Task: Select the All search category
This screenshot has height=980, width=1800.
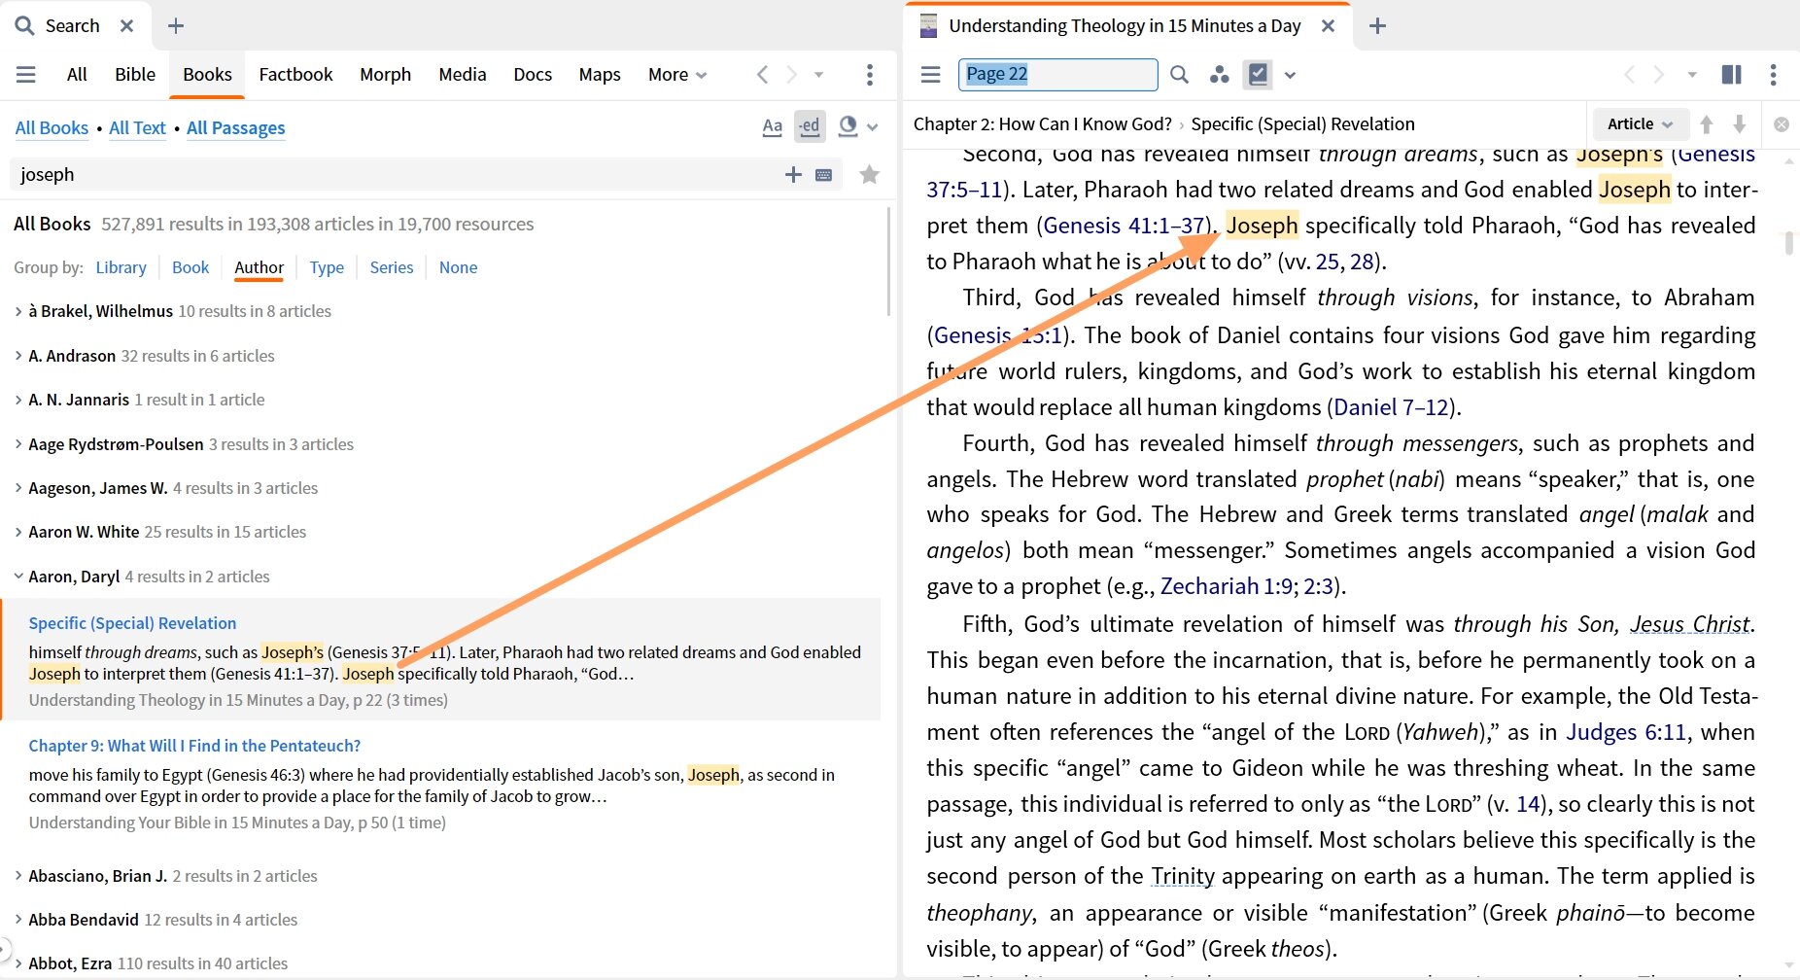Action: tap(77, 74)
